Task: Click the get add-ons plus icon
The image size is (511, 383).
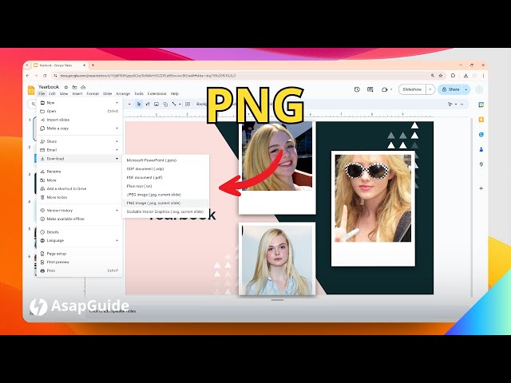Action: 481,188
